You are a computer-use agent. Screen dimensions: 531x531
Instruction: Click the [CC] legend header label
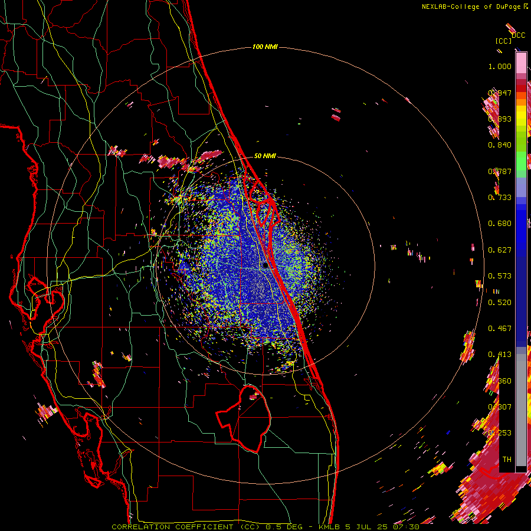pyautogui.click(x=503, y=41)
